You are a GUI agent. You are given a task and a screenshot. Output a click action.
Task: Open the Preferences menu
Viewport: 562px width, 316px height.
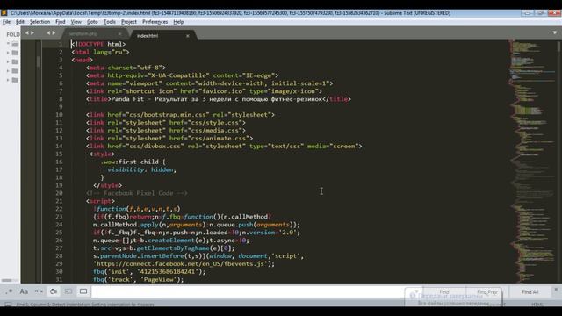click(x=155, y=22)
